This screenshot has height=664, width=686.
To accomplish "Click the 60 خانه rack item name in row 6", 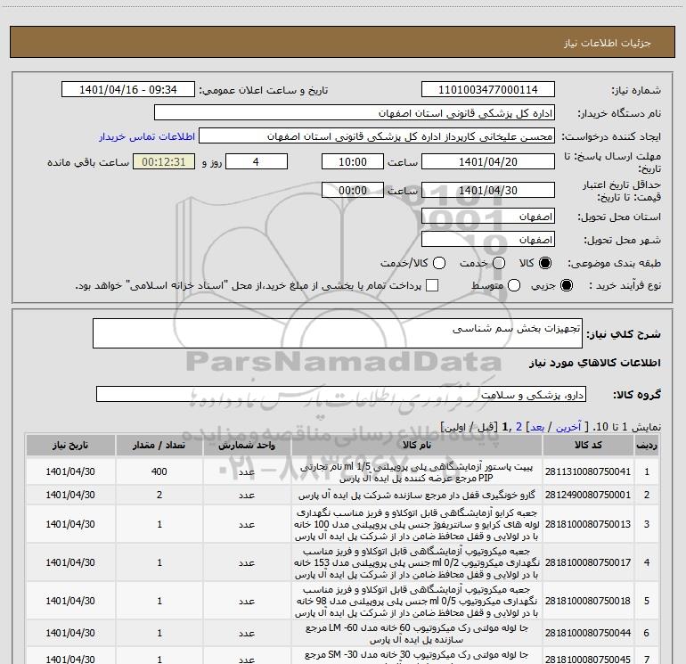I will [x=417, y=634].
